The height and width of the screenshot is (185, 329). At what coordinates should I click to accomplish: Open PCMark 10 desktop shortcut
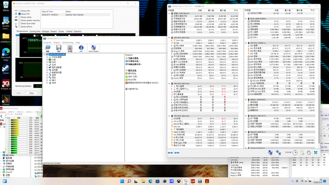tap(6, 85)
